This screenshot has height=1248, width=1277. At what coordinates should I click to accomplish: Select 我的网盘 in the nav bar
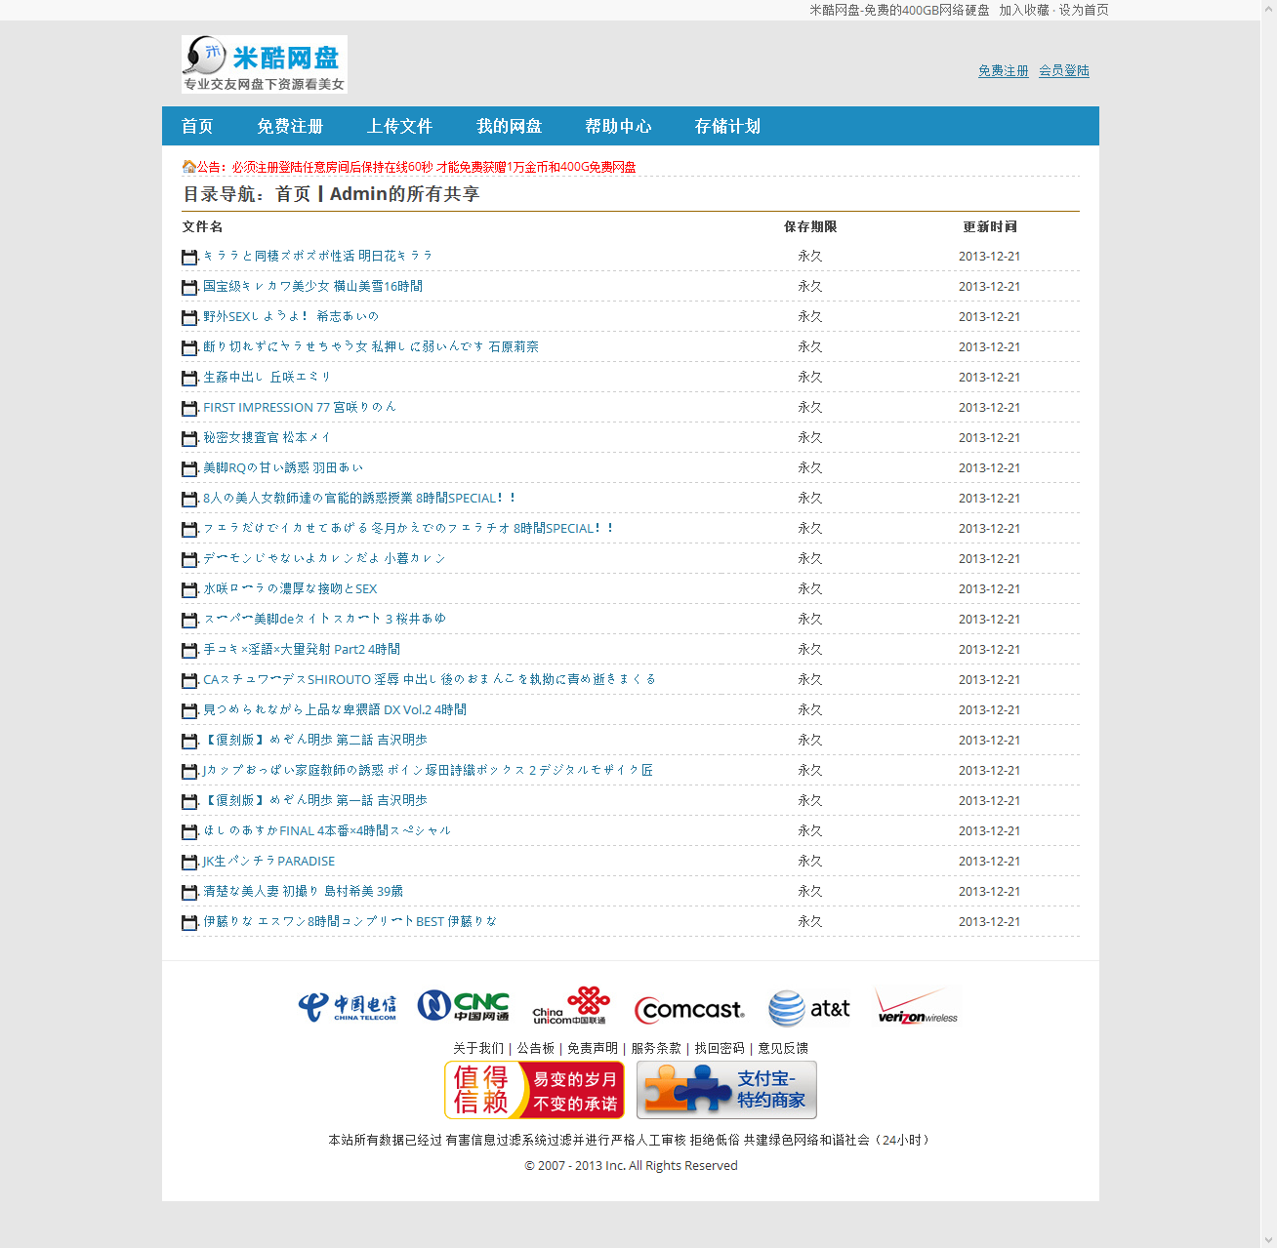tap(509, 126)
